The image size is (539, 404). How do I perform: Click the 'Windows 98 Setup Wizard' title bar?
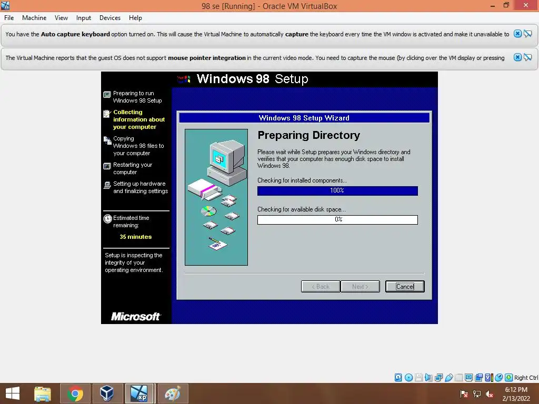tap(304, 118)
